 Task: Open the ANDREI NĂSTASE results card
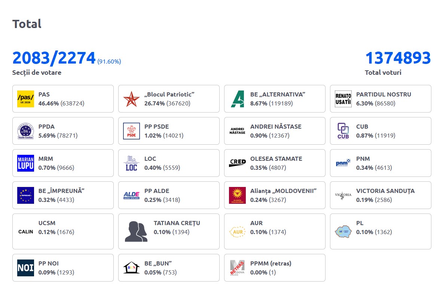coord(275,131)
